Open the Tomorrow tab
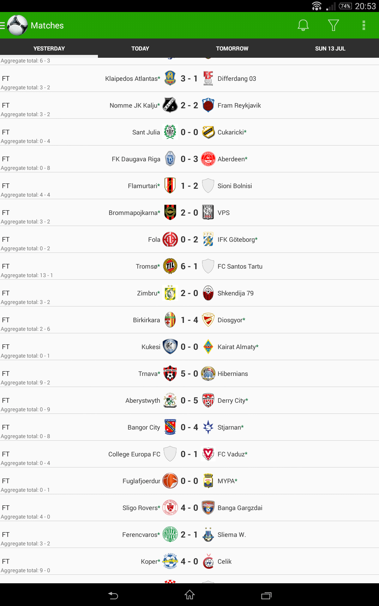Screen dimensions: 379x606 232,49
